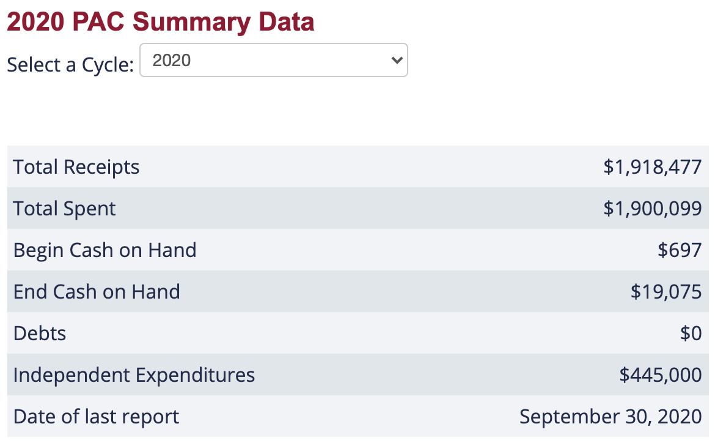The width and height of the screenshot is (715, 443).
Task: Select the Date of last report label
Action: [96, 416]
